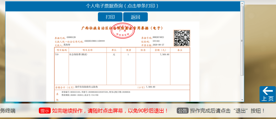276x119 pixels.
Task: Click the scrollbar up arrow
Action: pyautogui.click(x=242, y=3)
